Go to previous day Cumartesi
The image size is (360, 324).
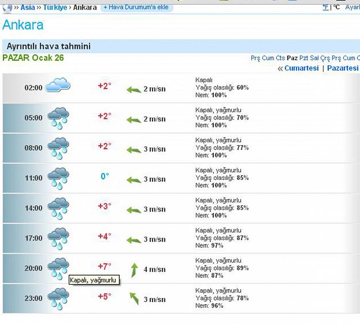pyautogui.click(x=301, y=68)
